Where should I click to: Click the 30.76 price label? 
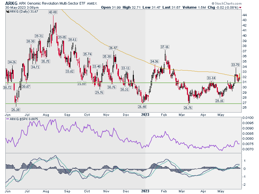(112, 87)
